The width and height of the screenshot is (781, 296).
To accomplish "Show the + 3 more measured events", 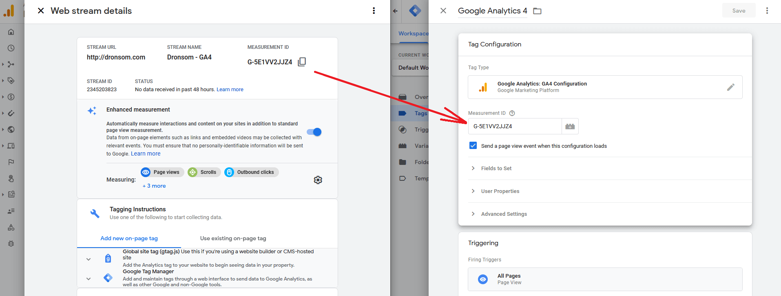I will (x=154, y=186).
